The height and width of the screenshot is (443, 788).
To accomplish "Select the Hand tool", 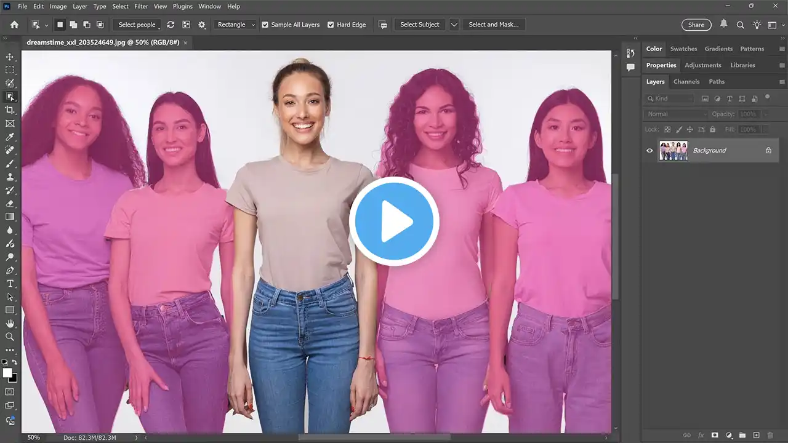I will pyautogui.click(x=10, y=324).
